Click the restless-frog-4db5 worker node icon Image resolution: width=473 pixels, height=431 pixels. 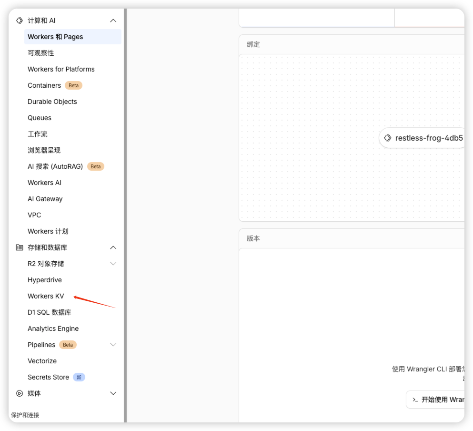click(387, 138)
